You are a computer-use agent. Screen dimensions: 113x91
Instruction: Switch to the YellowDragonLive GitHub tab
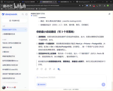click(x=83, y=2)
